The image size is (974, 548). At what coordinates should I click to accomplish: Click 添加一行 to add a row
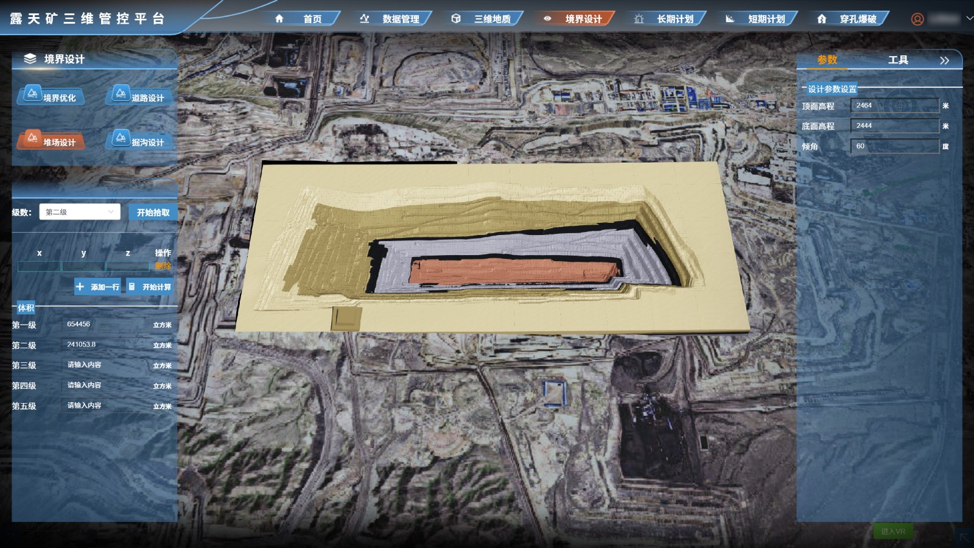click(x=98, y=287)
